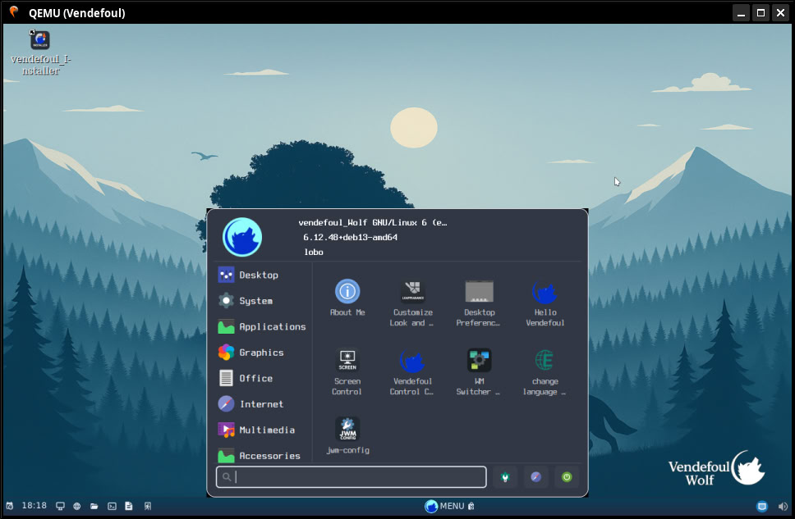Click the menu search field
This screenshot has height=519, width=795.
pyautogui.click(x=352, y=477)
